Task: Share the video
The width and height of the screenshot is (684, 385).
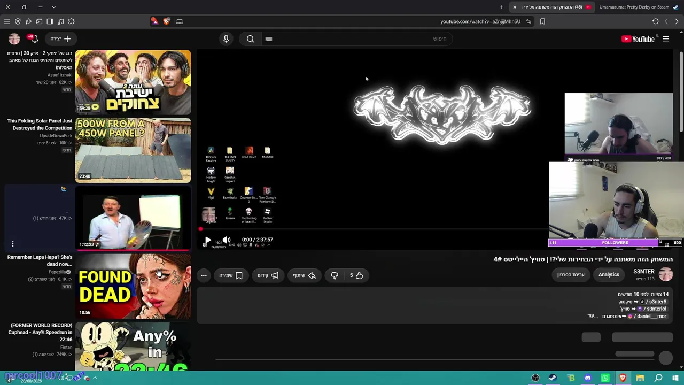Action: [x=304, y=275]
